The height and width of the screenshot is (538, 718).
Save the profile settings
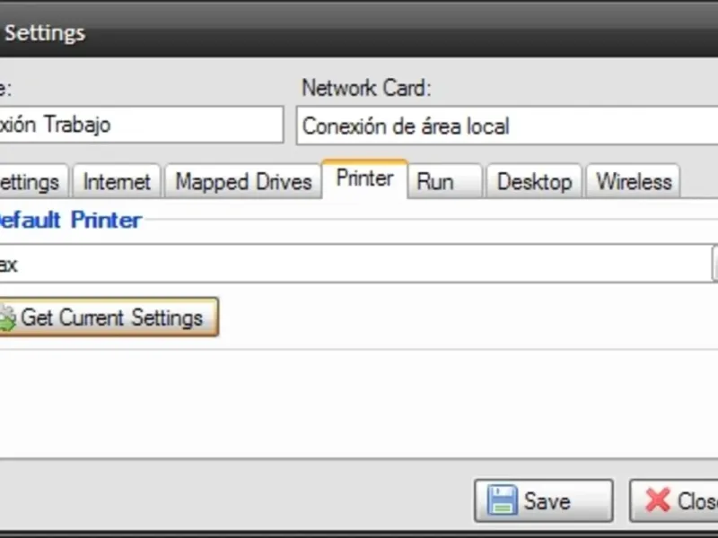(544, 500)
